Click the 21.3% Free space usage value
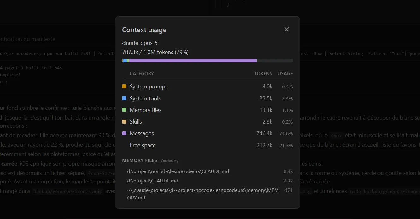The width and height of the screenshot is (420, 219). [x=286, y=146]
